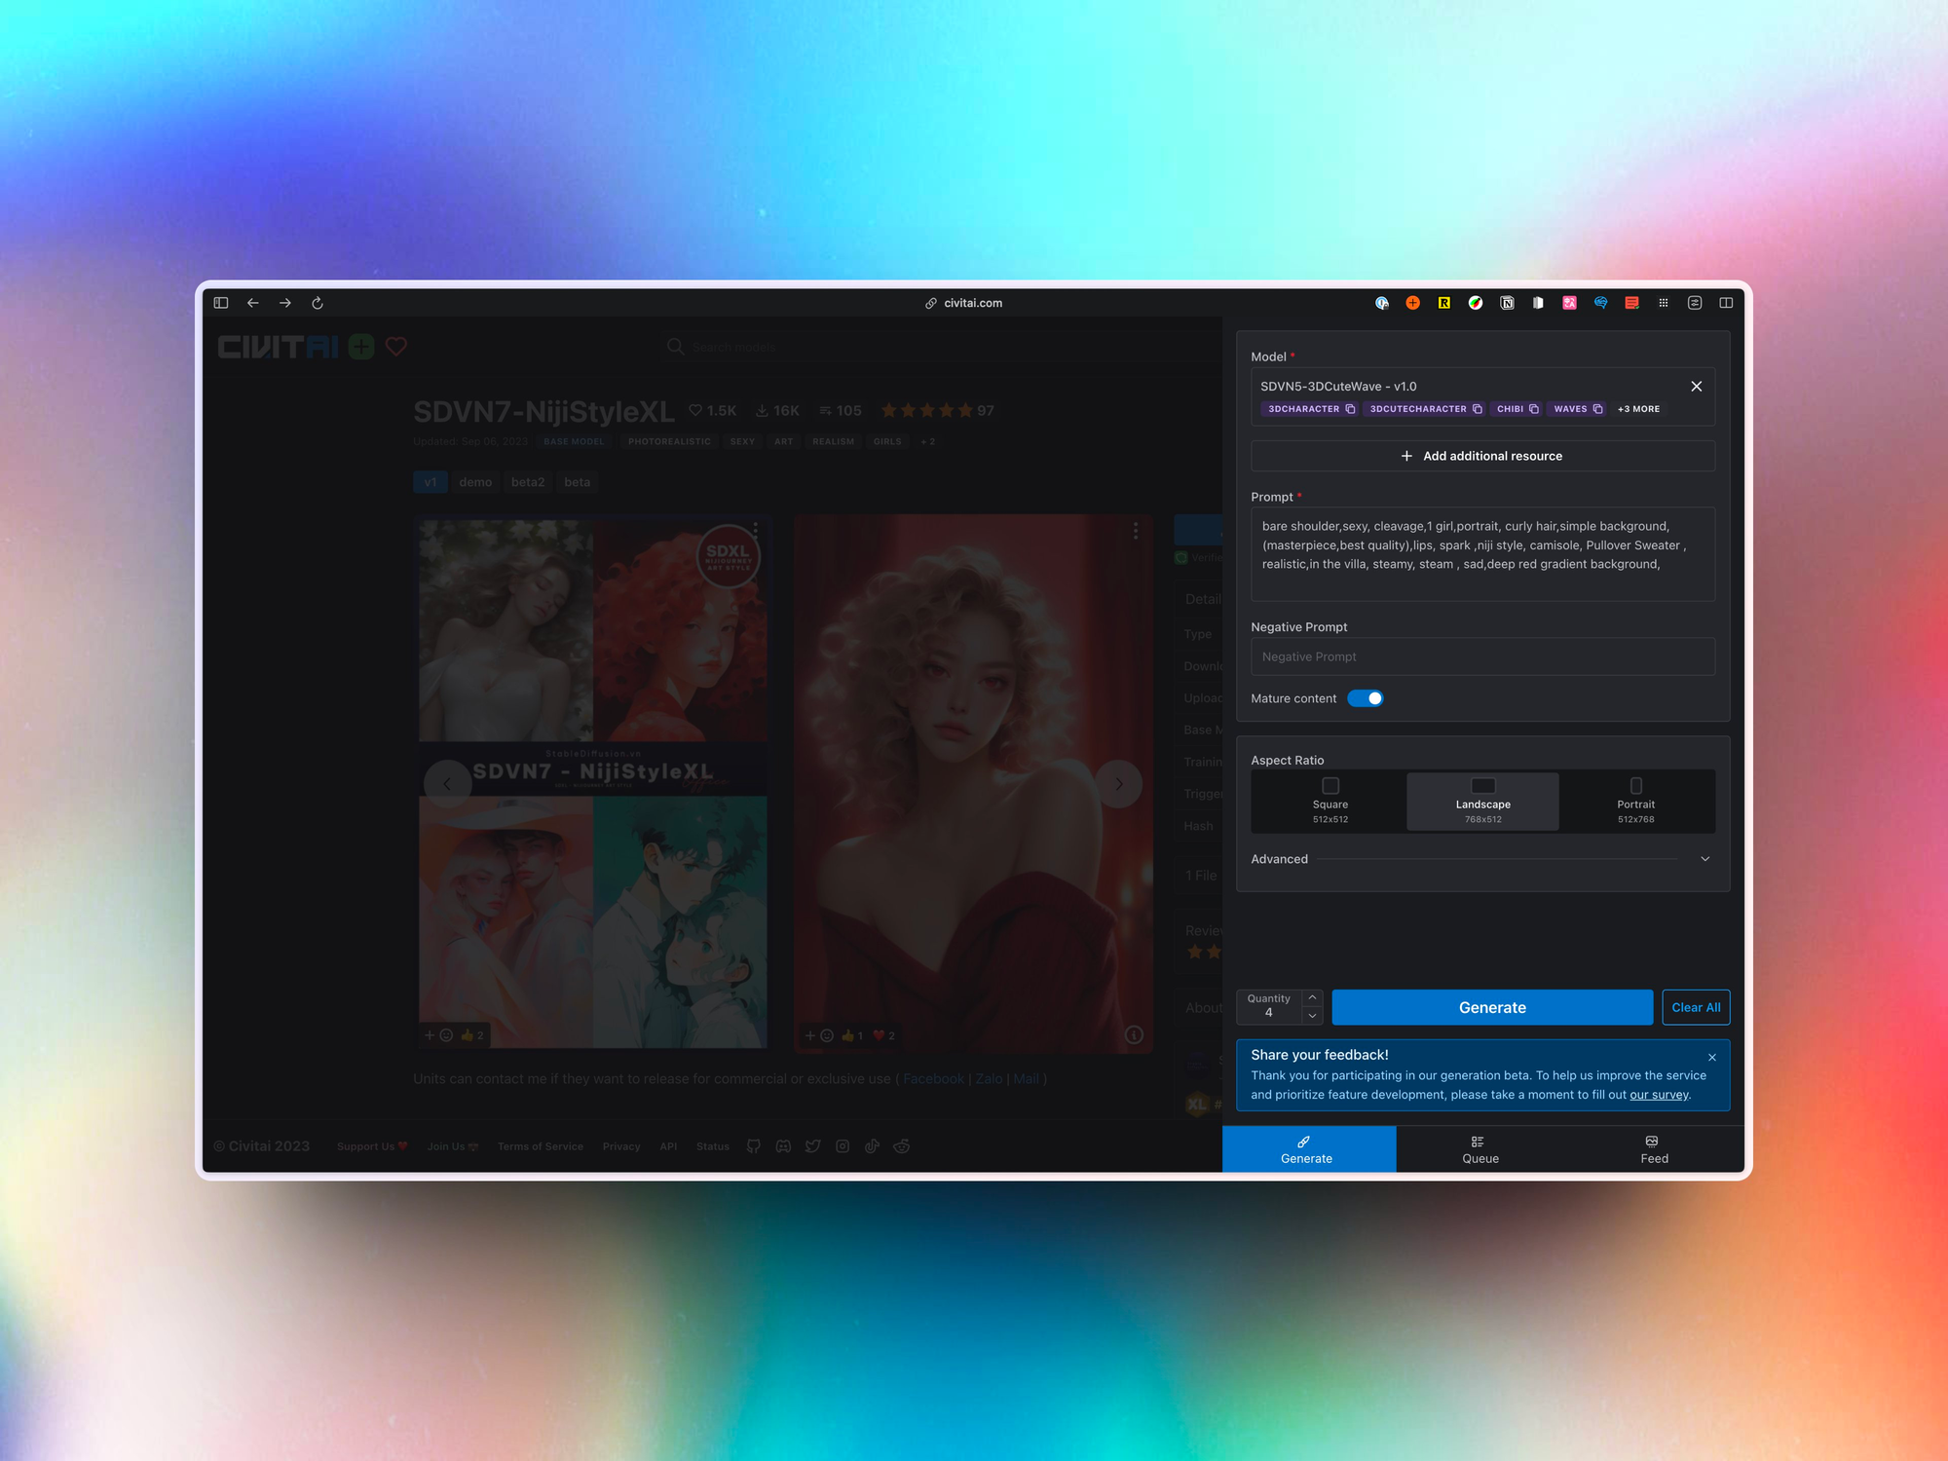Viewport: 1948px width, 1461px height.
Task: Go back with the browser back arrow
Action: (253, 303)
